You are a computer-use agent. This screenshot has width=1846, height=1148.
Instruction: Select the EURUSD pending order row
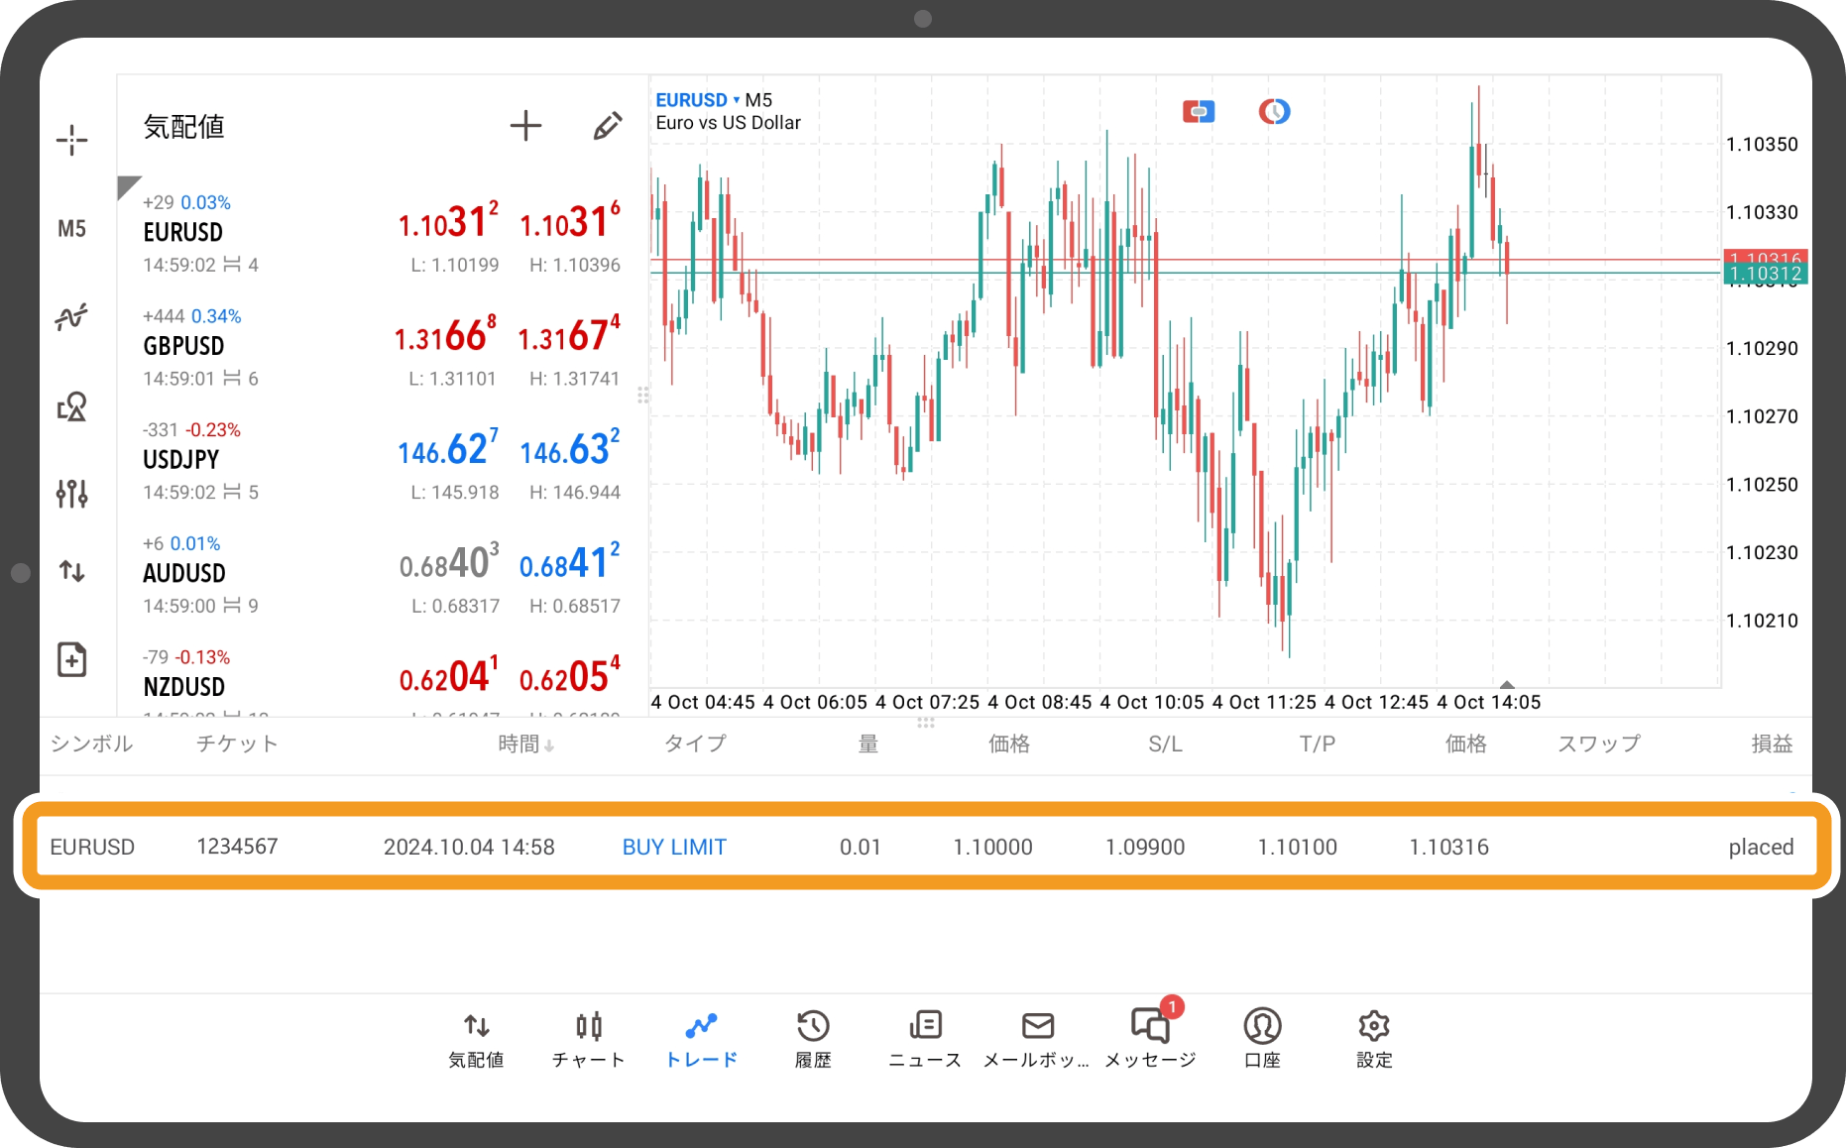(x=923, y=847)
